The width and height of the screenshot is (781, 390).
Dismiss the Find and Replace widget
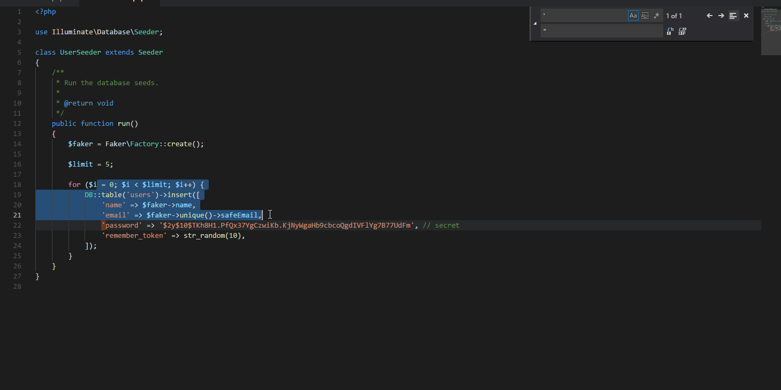(x=746, y=16)
